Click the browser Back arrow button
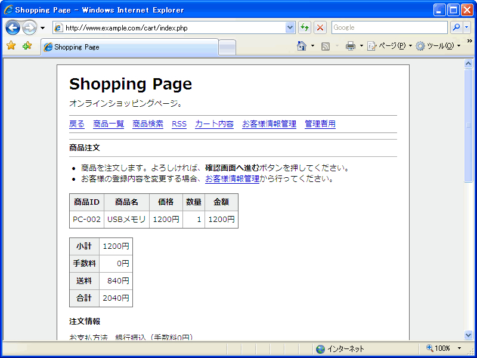This screenshot has width=477, height=358. pos(13,27)
